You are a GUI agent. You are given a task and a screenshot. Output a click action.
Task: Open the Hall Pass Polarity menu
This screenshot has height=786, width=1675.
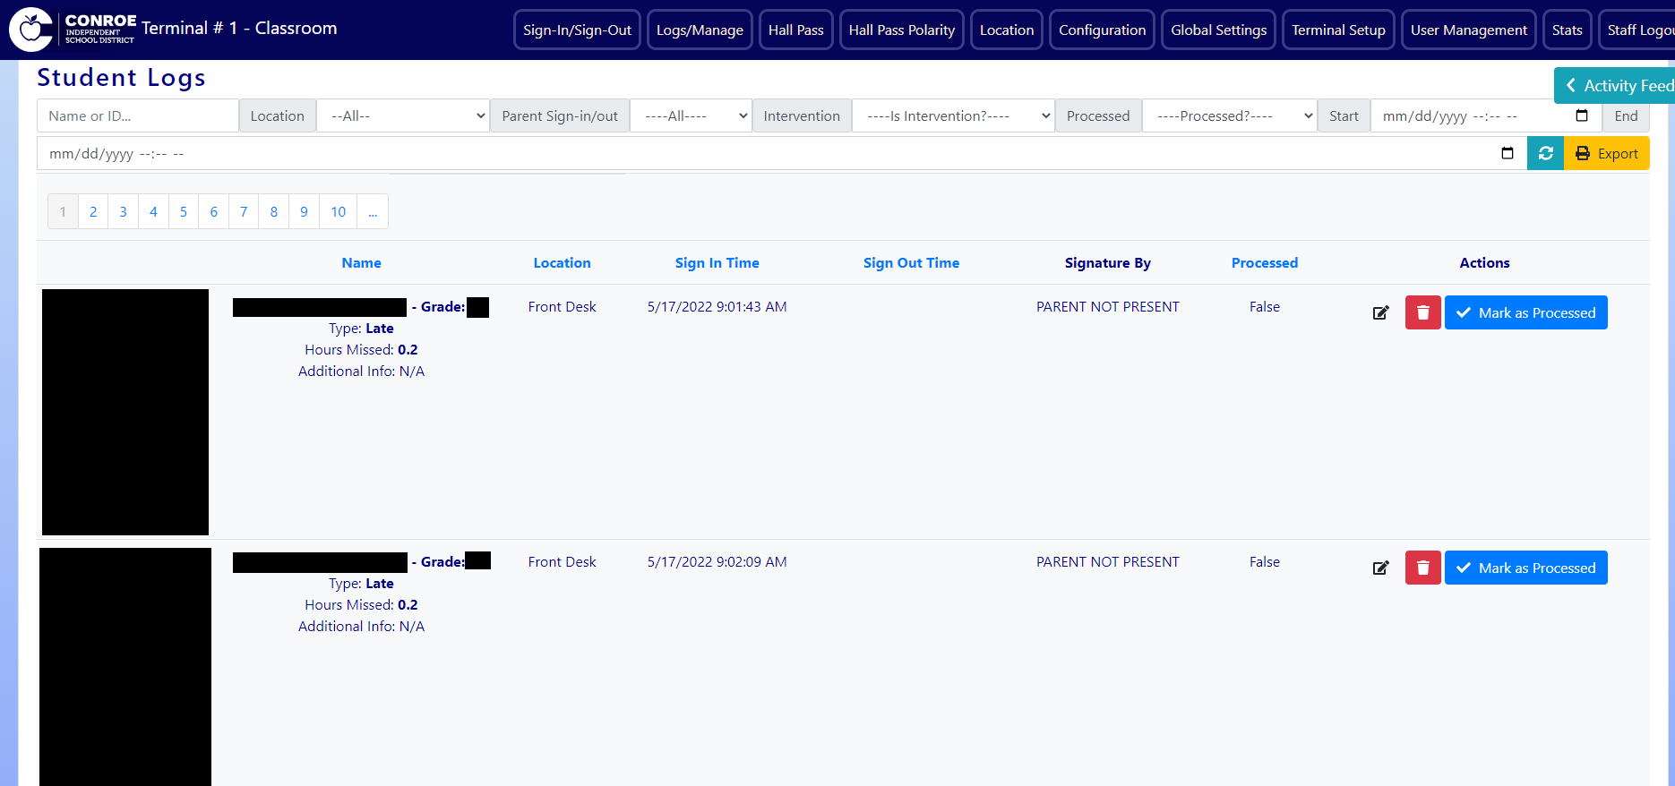point(901,30)
